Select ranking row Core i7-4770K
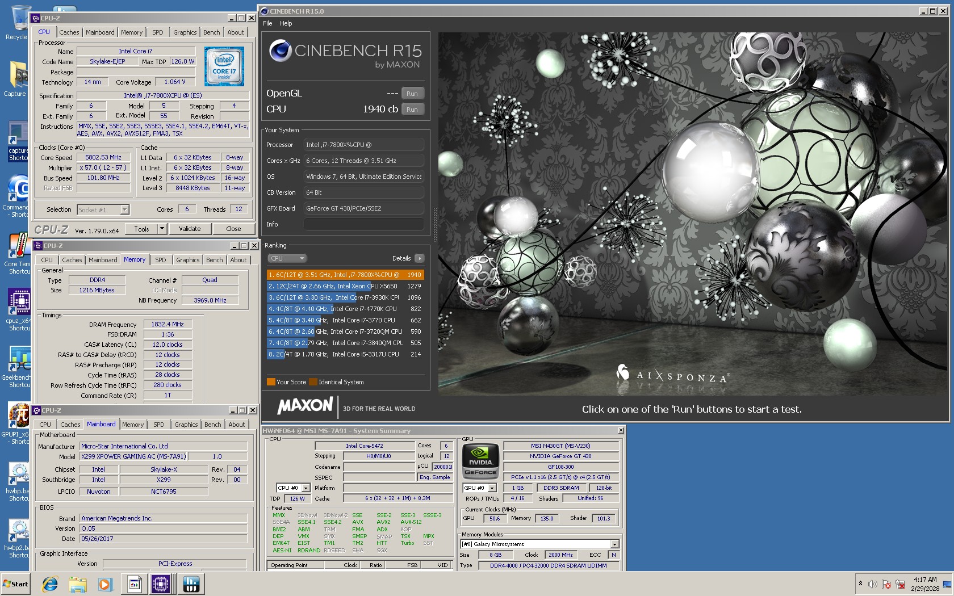The height and width of the screenshot is (596, 954). [345, 309]
